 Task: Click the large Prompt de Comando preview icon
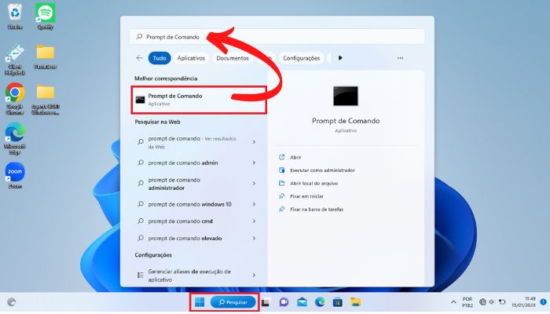point(346,96)
